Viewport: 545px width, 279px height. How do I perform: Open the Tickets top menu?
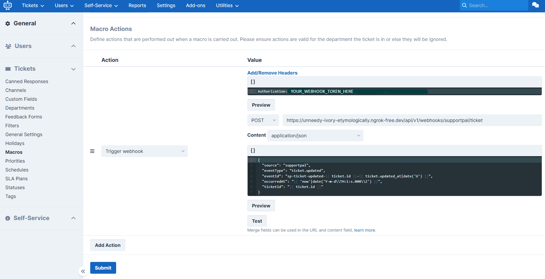coord(33,5)
